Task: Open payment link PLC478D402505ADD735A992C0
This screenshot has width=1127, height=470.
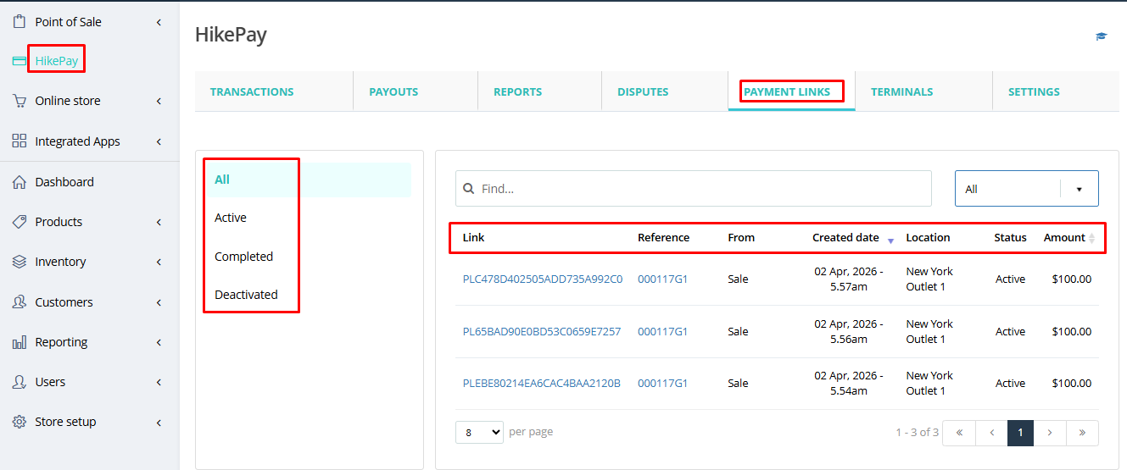Action: click(543, 279)
